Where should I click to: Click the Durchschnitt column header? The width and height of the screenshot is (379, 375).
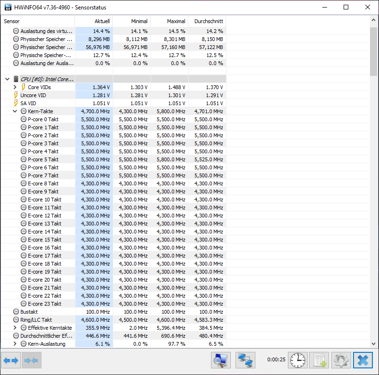pyautogui.click(x=207, y=21)
